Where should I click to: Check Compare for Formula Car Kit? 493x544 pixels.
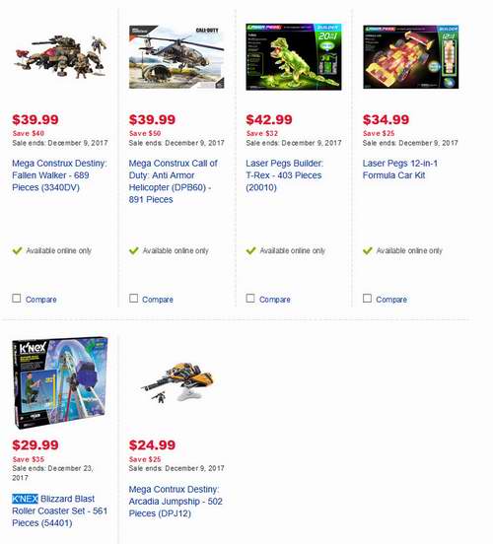[x=367, y=299]
